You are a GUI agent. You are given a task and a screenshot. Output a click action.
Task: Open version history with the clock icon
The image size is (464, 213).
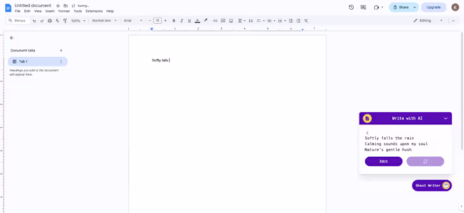pos(351,8)
